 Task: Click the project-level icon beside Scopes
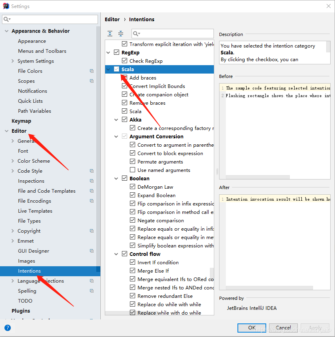(92, 81)
